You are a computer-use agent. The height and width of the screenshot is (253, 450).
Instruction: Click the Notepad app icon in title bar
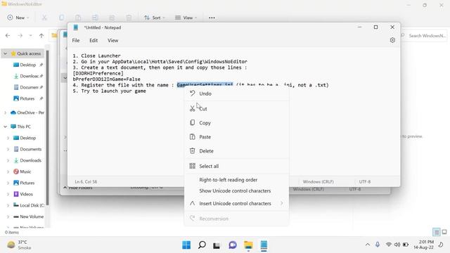76,27
